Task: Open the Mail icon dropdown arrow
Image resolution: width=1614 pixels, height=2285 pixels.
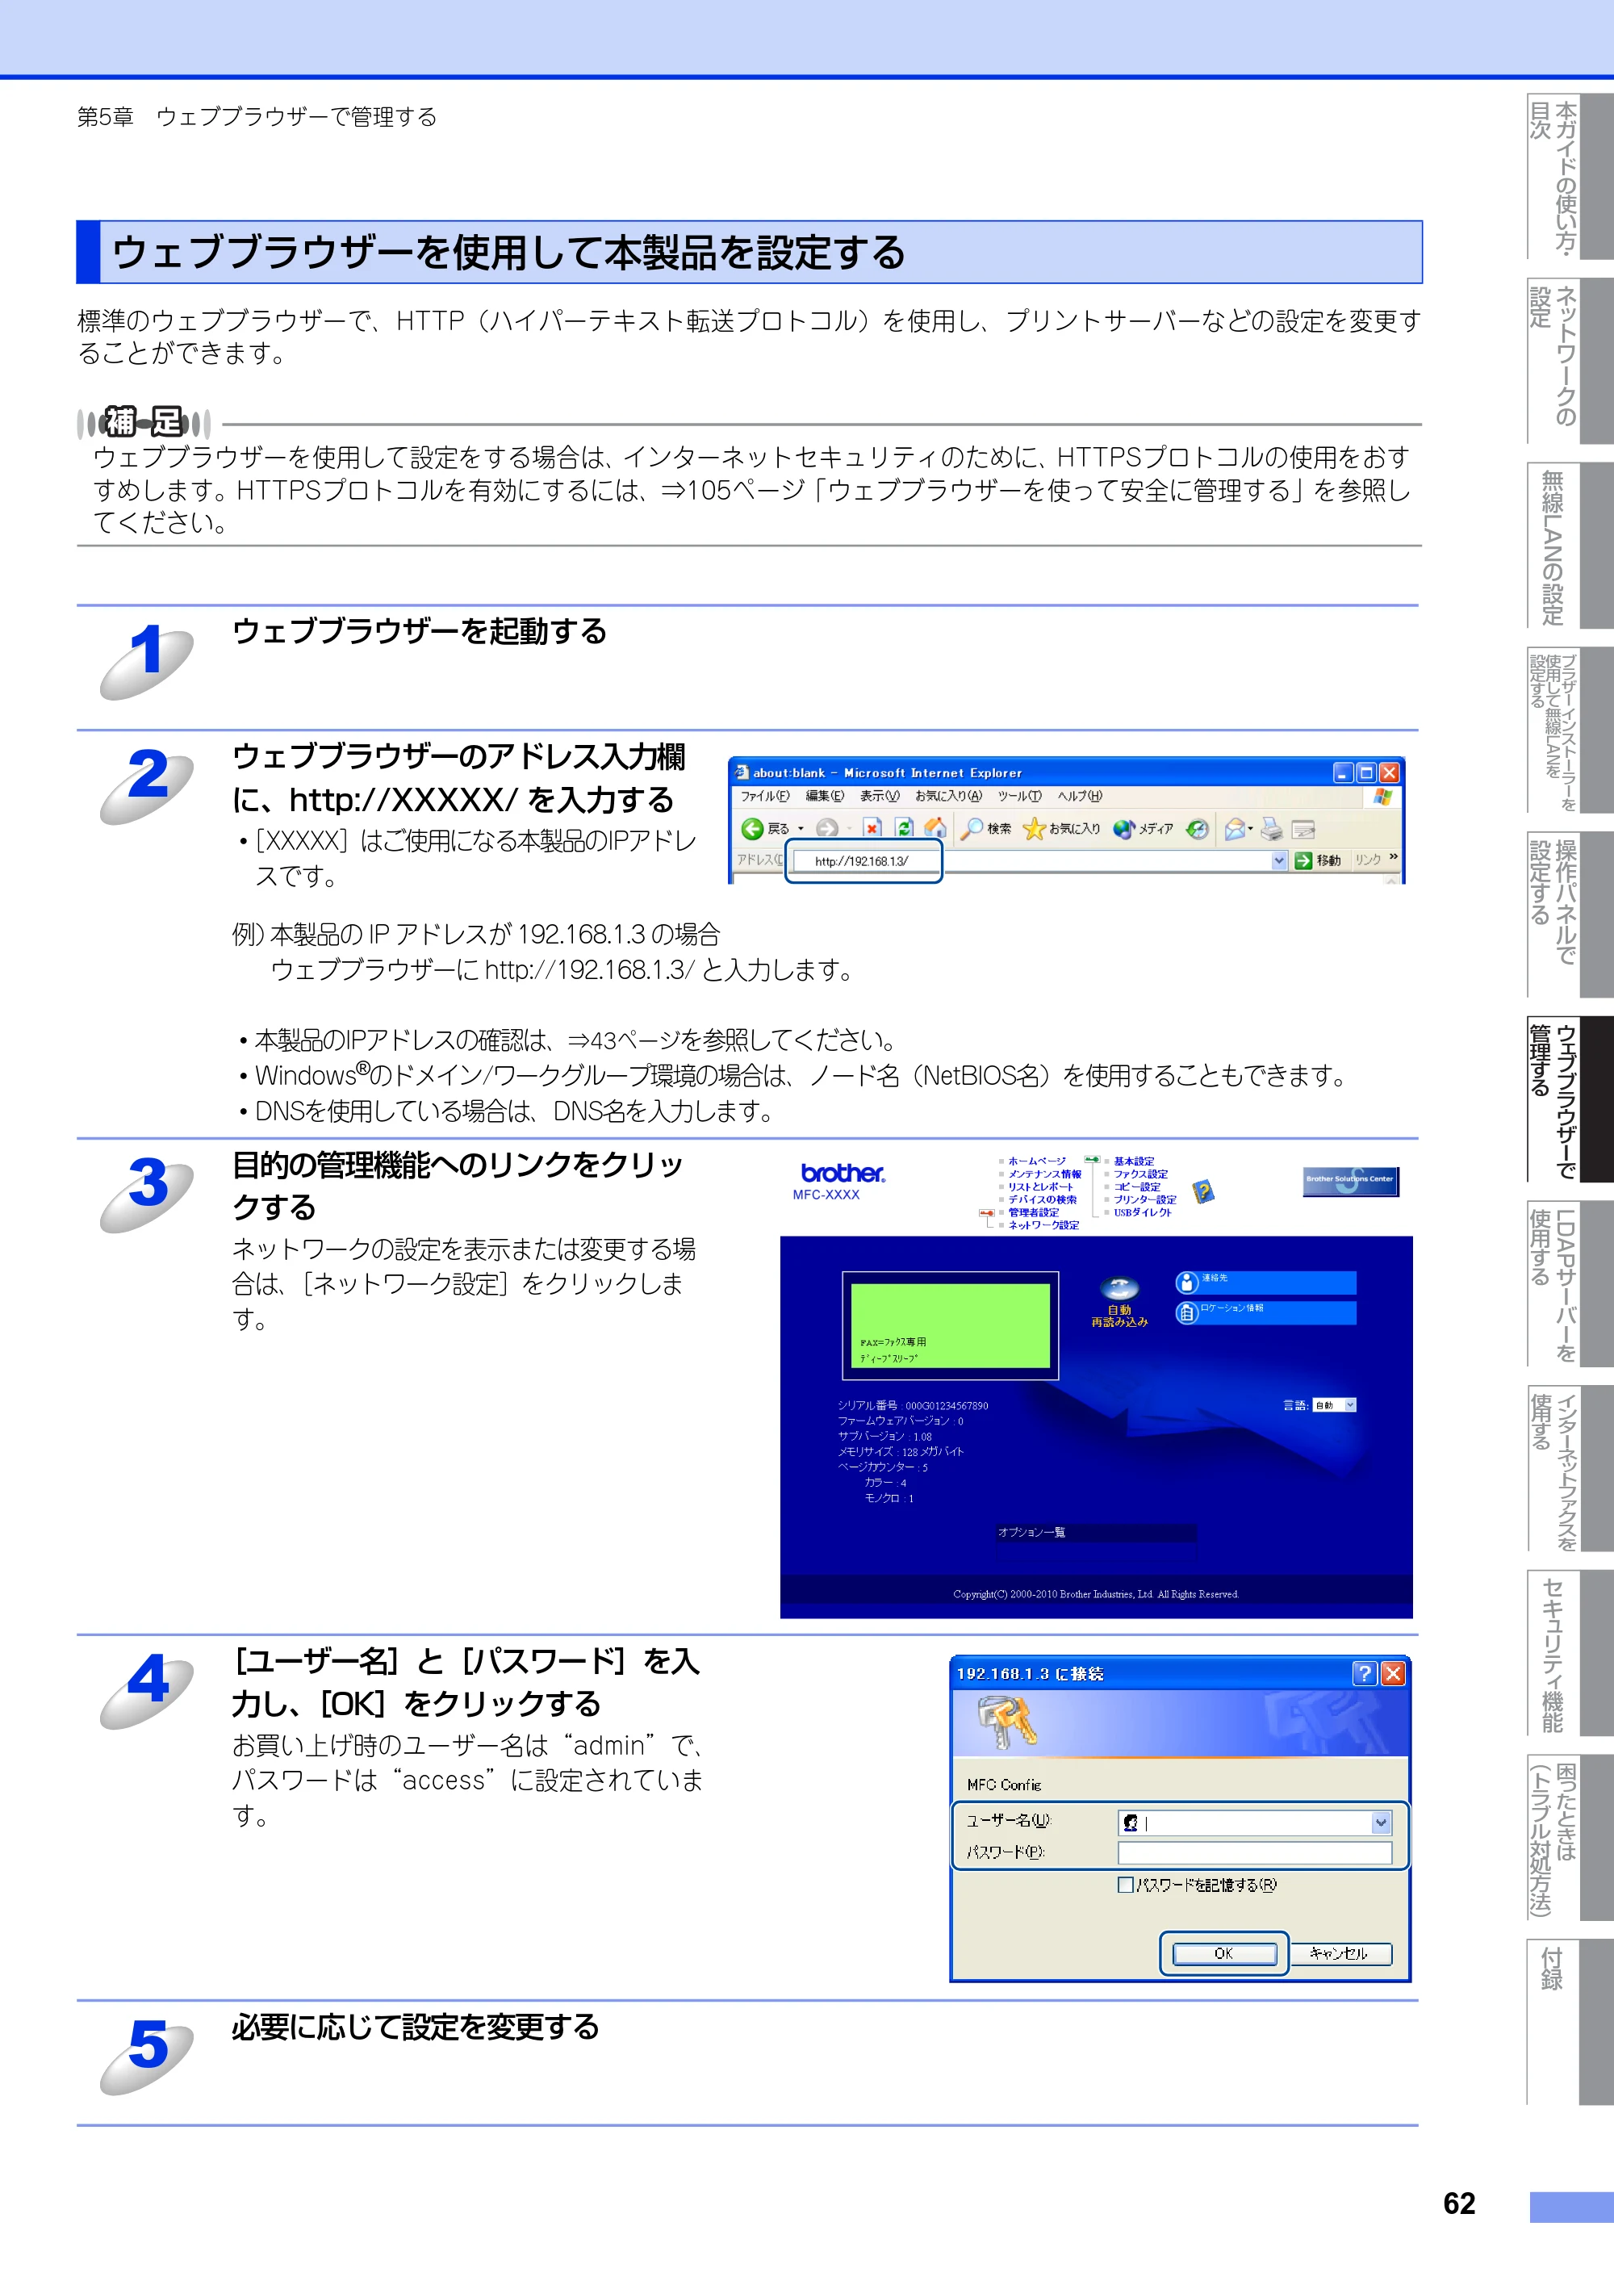Action: (1251, 828)
